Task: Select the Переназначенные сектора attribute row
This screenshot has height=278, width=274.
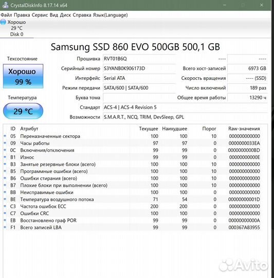Action: click(x=133, y=136)
